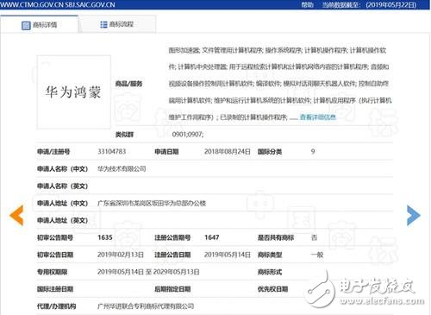Image resolution: width=431 pixels, height=315 pixels.
Task: Click the applicant address text
Action: coord(152,204)
